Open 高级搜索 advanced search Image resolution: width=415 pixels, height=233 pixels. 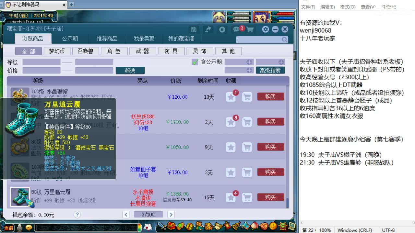coord(270,70)
